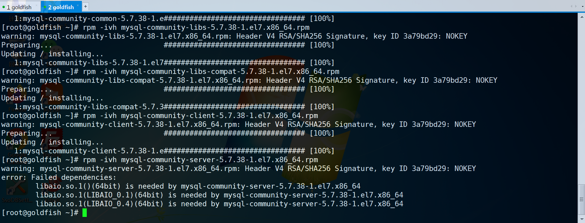
Task: Close the "1 goldfish" tab
Action: click(37, 5)
